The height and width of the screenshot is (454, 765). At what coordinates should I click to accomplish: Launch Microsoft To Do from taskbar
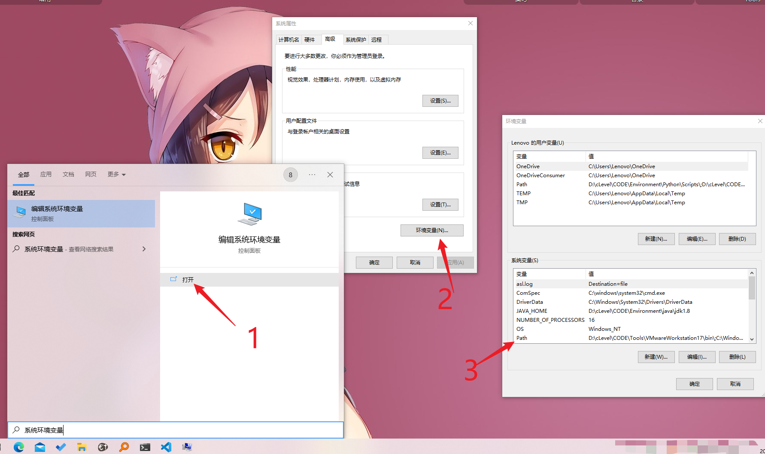pos(61,447)
